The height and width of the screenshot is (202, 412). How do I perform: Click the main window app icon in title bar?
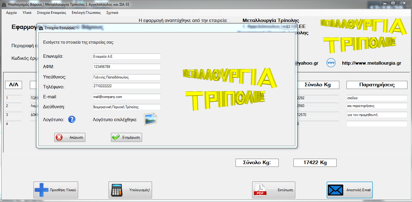click(x=4, y=5)
